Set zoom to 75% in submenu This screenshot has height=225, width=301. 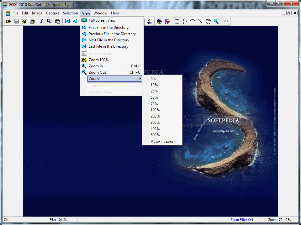click(162, 104)
